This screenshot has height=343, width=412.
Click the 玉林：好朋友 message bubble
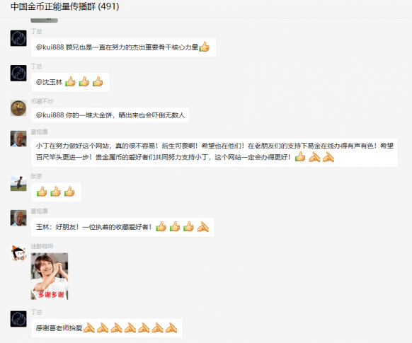122,227
